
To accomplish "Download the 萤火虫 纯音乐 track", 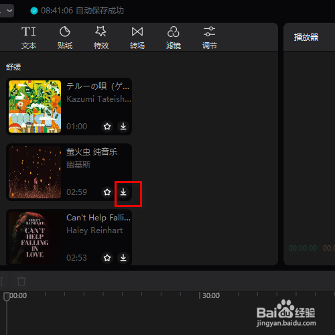I will (123, 192).
